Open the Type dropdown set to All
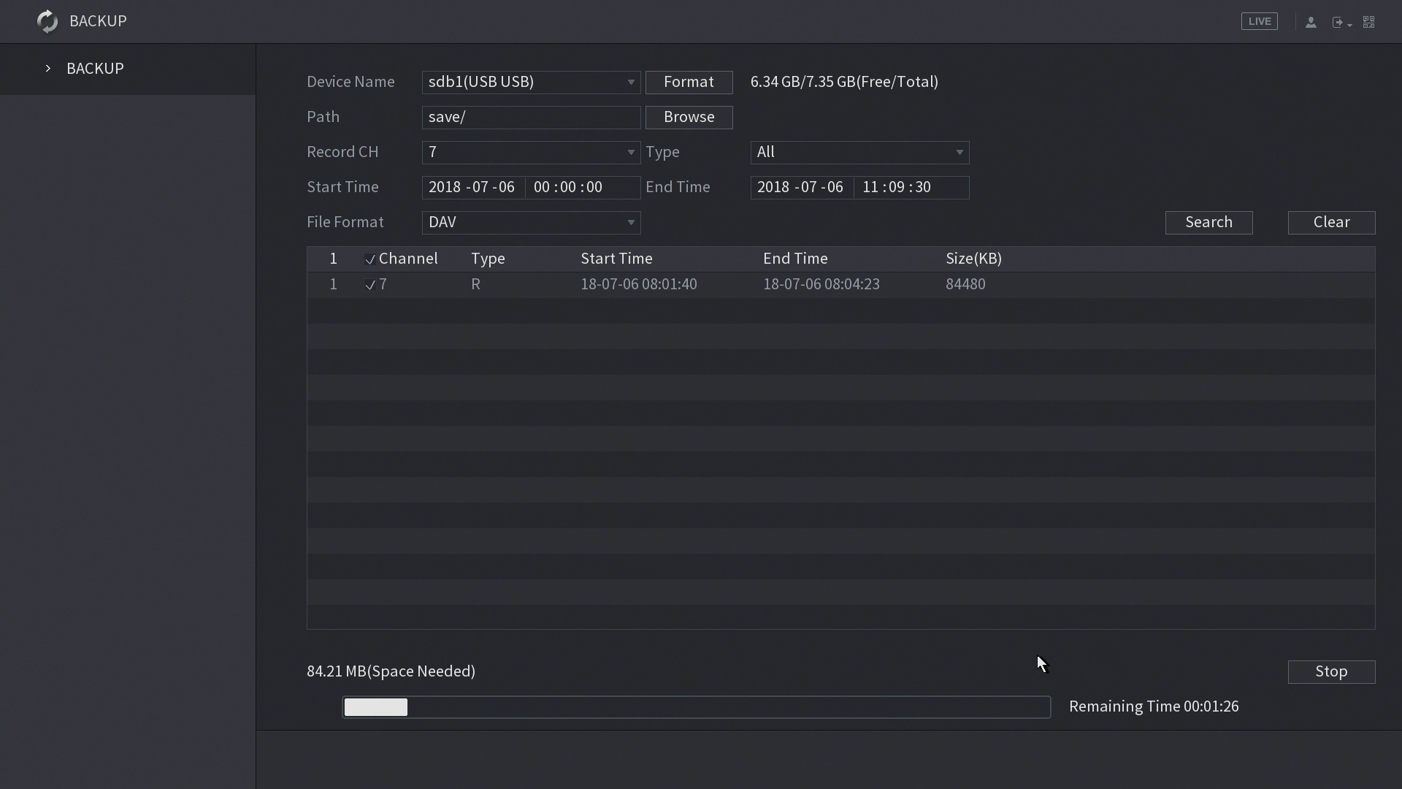Viewport: 1402px width, 789px height. pyautogui.click(x=859, y=152)
